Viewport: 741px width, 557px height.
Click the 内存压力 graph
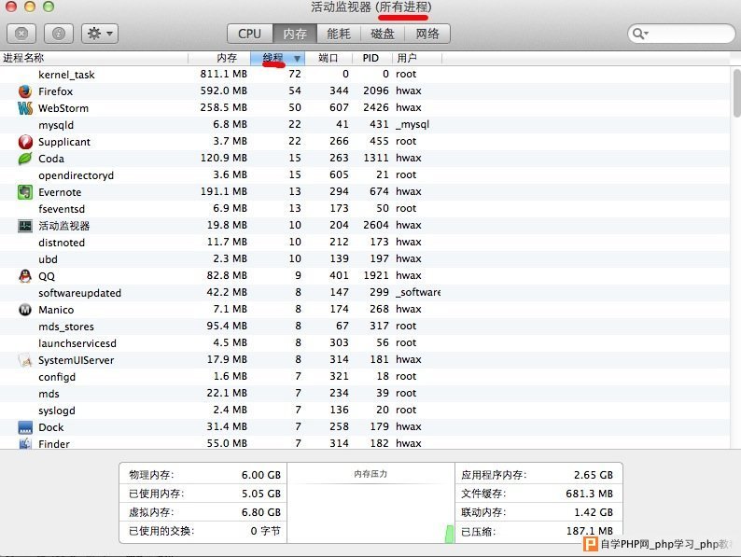371,504
